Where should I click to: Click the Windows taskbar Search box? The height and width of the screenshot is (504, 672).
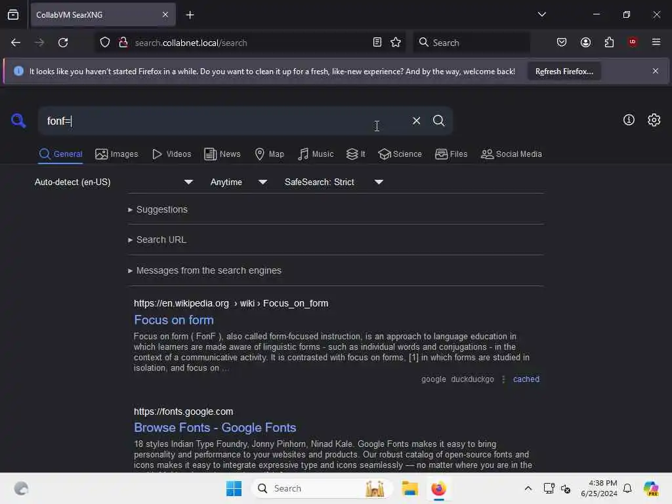point(322,488)
